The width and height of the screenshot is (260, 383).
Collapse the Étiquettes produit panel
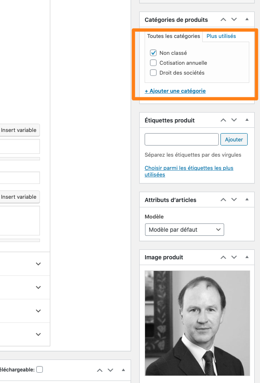point(247,120)
